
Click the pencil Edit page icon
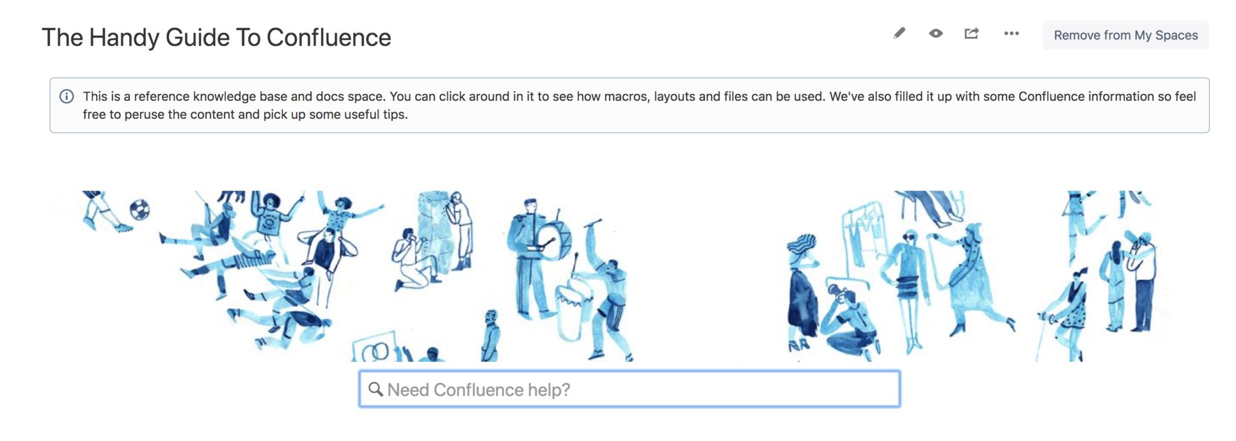coord(899,34)
